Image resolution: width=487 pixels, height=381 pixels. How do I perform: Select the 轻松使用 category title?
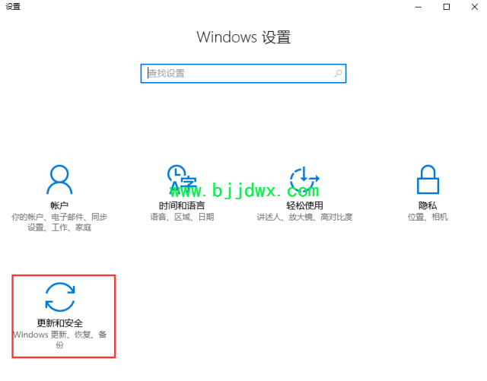(304, 205)
